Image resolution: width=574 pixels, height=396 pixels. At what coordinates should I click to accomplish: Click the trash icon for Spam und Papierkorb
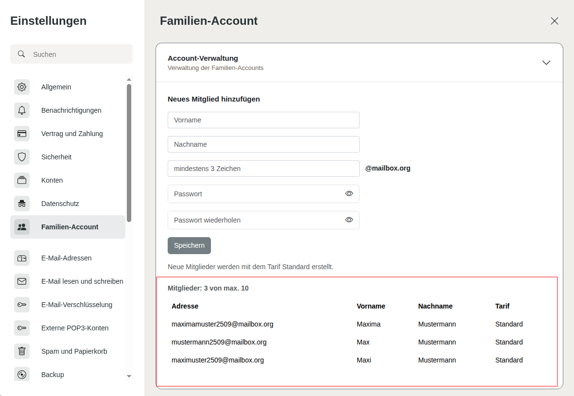(22, 351)
